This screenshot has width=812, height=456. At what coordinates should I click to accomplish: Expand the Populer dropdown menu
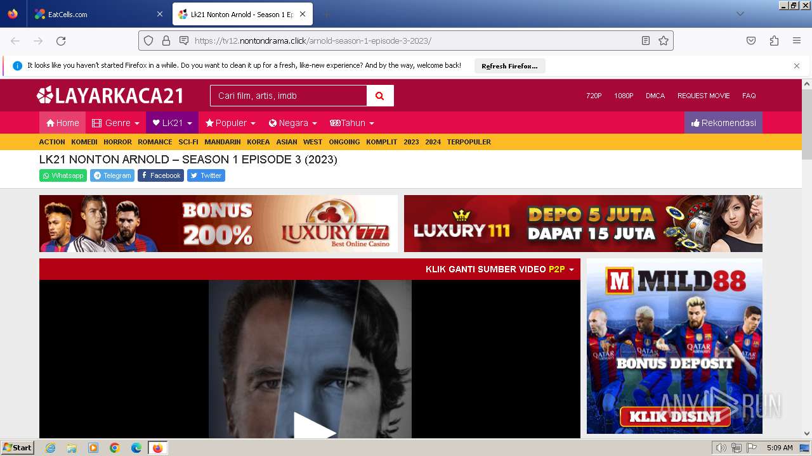click(x=230, y=123)
